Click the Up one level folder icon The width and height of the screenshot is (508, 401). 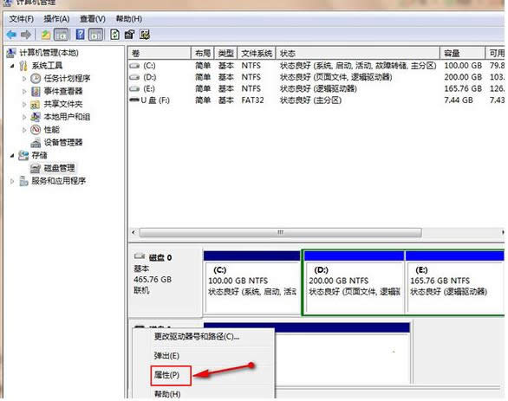point(45,35)
